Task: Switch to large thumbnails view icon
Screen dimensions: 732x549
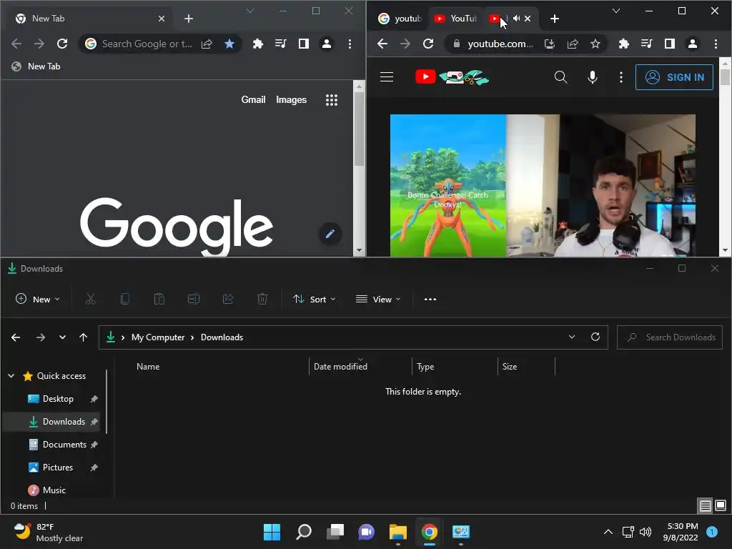Action: tap(721, 505)
